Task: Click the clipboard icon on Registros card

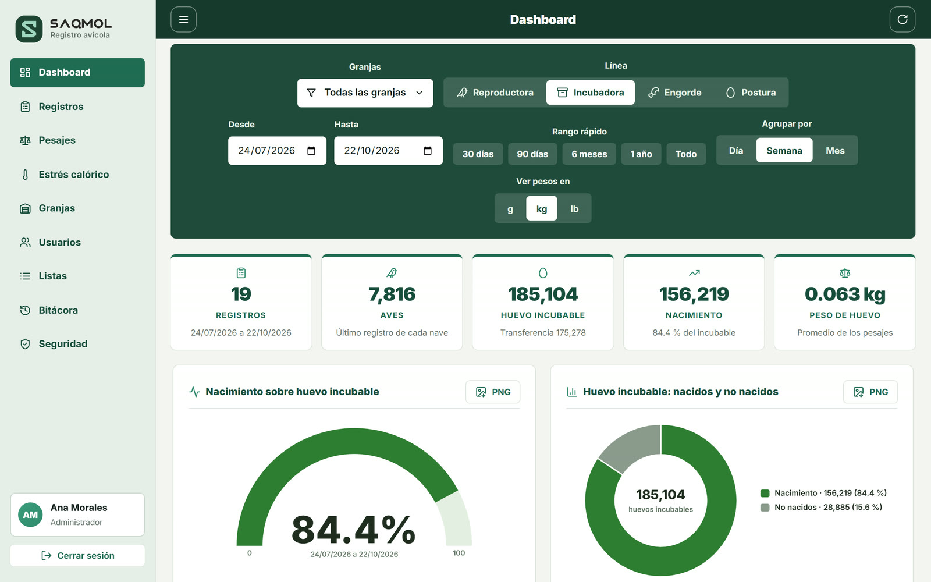Action: click(241, 273)
